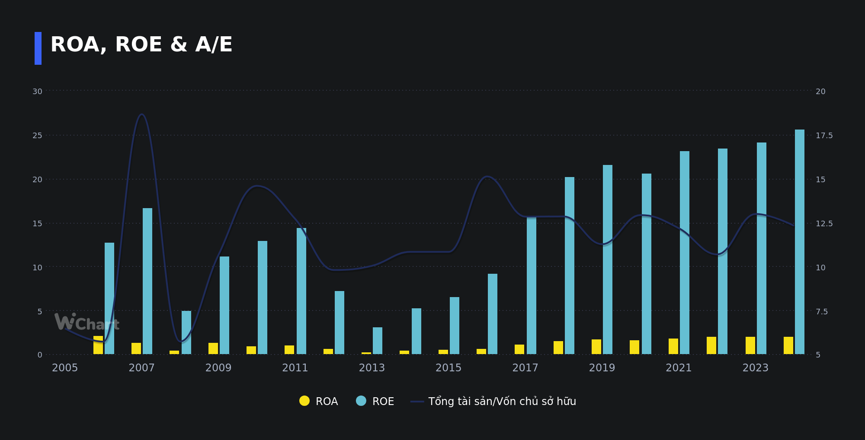Click the A/E line peak at 2007

141,114
